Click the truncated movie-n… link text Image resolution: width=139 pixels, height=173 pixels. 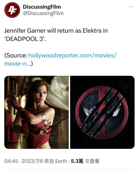click(x=18, y=64)
